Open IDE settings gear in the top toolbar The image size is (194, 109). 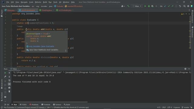(x=188, y=6)
